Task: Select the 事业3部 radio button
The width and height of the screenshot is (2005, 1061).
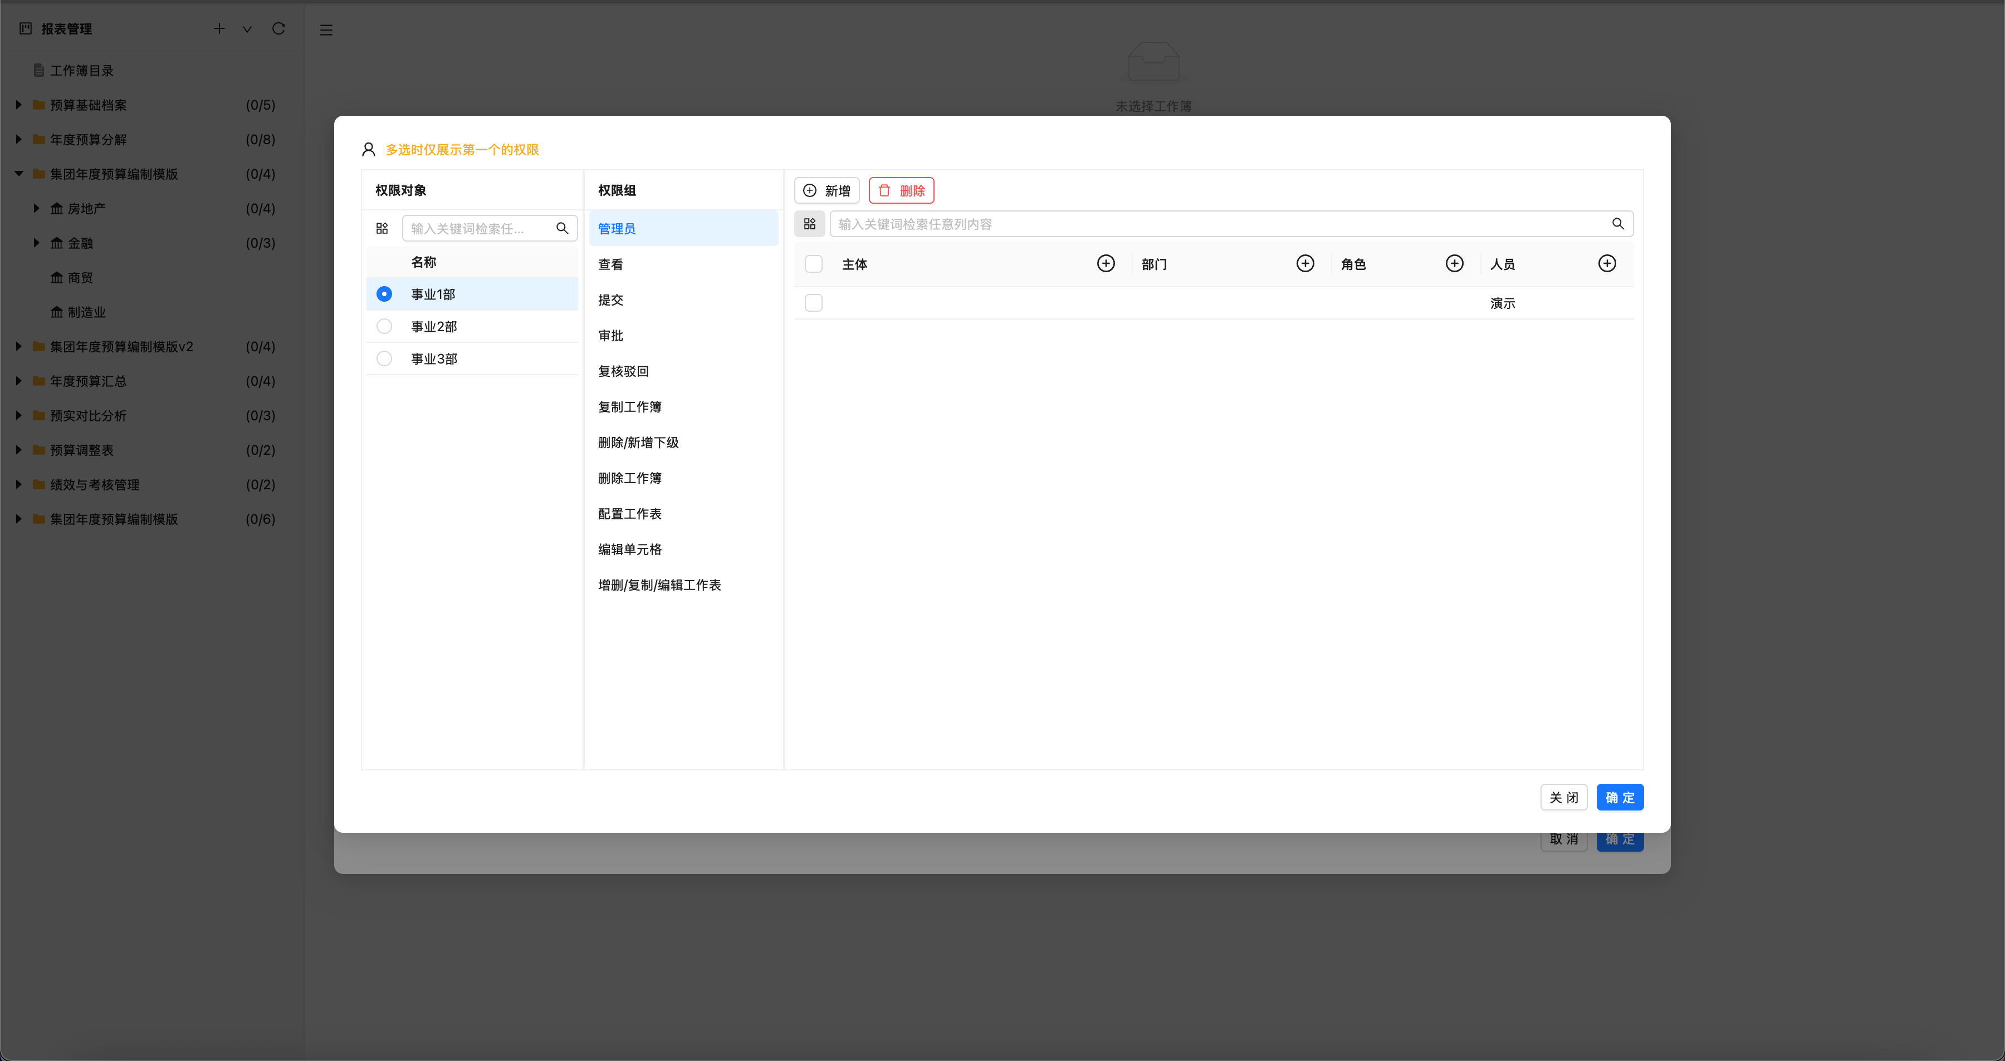Action: coord(384,358)
